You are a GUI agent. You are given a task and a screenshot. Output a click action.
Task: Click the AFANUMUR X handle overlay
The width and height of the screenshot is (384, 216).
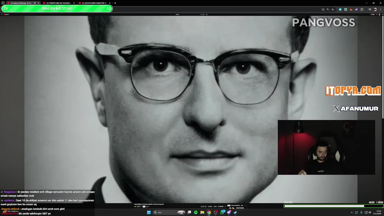click(x=355, y=109)
